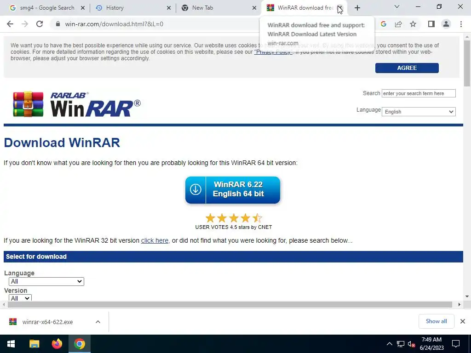Open the downloaded winrar-x64-622.exe file
Image resolution: width=471 pixels, height=353 pixels.
47,322
